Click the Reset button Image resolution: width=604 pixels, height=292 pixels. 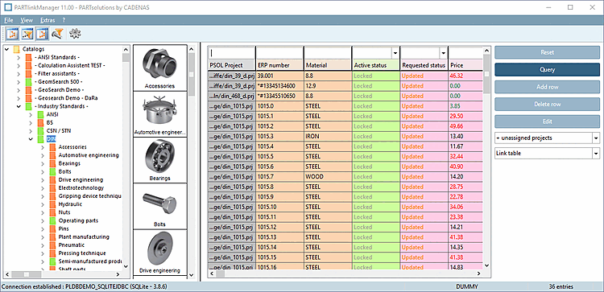[547, 52]
